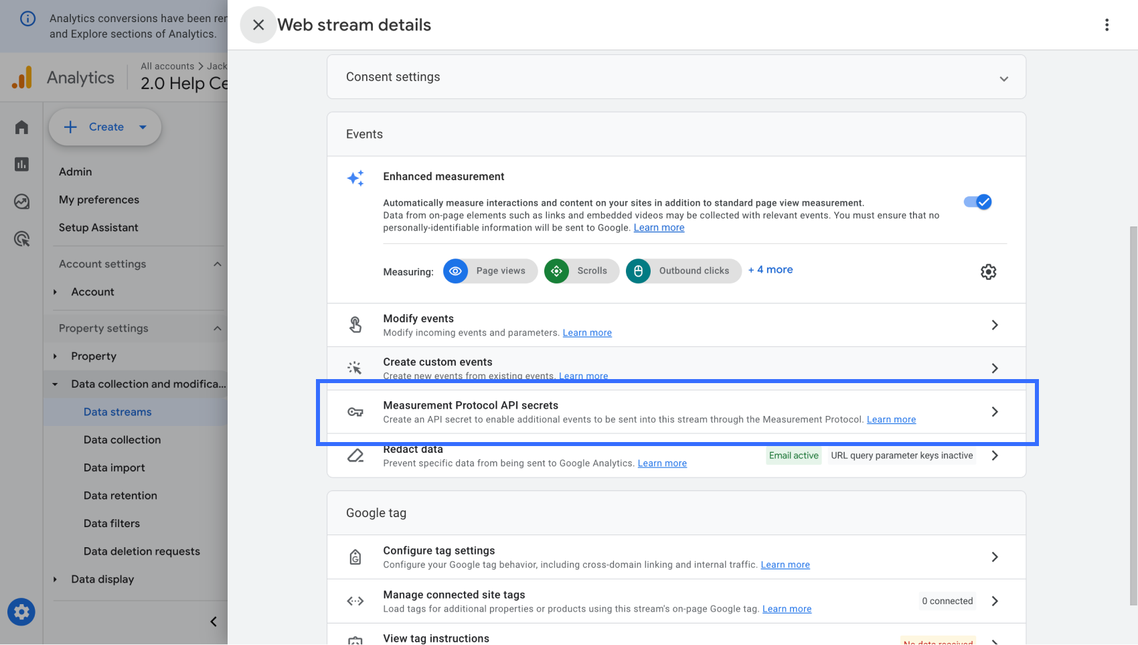Screen dimensions: 1138x645
Task: Select Data collection in sidebar menu
Action: (122, 440)
